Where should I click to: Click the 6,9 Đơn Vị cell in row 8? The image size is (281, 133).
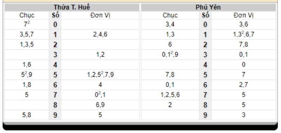point(100,105)
